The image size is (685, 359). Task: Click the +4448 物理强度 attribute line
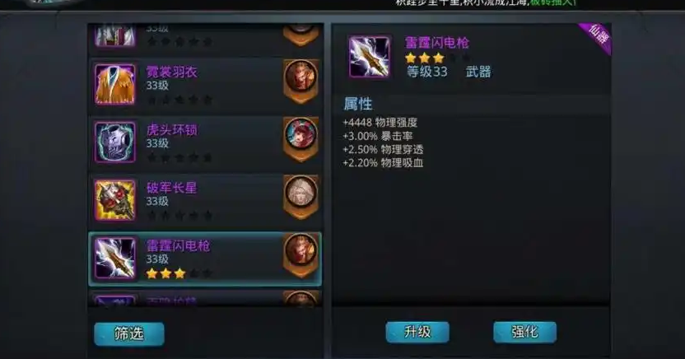[380, 123]
